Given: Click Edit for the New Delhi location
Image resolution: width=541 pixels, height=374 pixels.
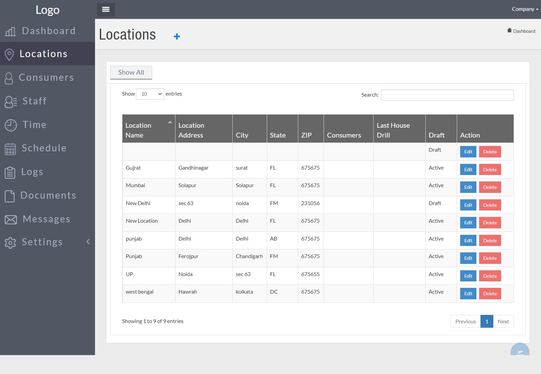Looking at the screenshot, I should (468, 205).
